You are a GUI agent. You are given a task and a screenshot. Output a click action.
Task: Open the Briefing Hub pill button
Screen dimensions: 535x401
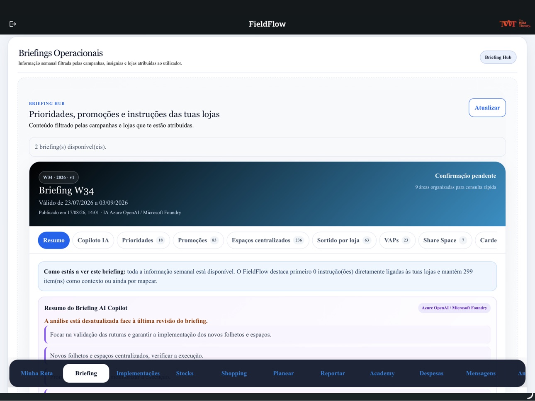point(498,57)
